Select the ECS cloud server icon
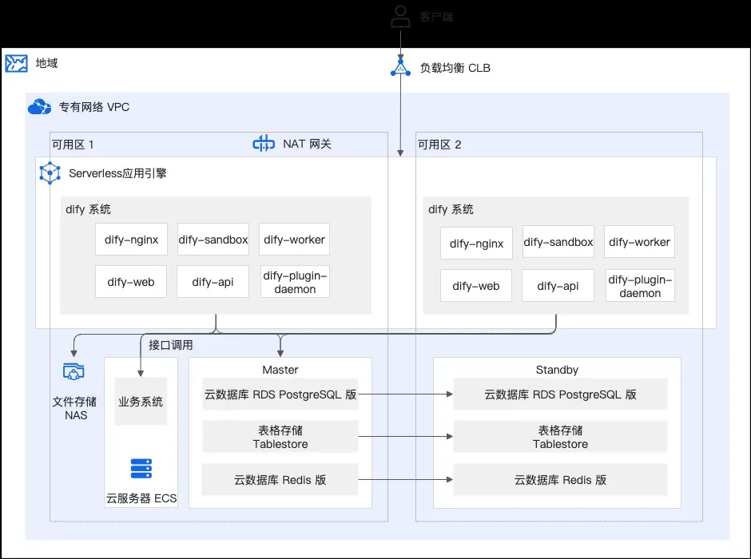 [141, 469]
